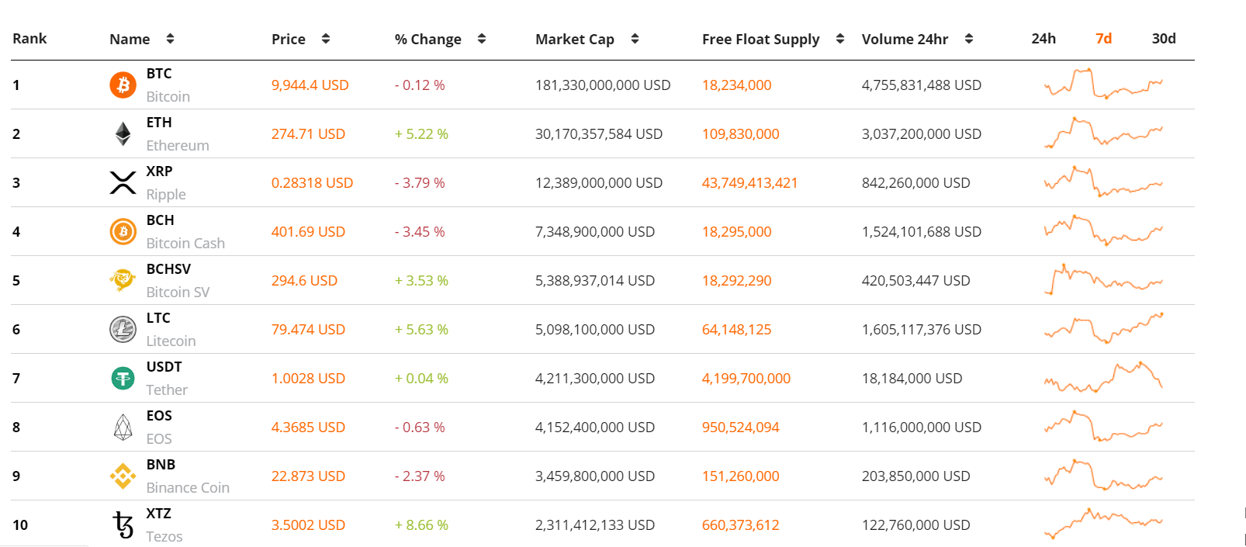Screen dimensions: 1246x547
Task: Sort table by Name column arrows
Action: (170, 39)
